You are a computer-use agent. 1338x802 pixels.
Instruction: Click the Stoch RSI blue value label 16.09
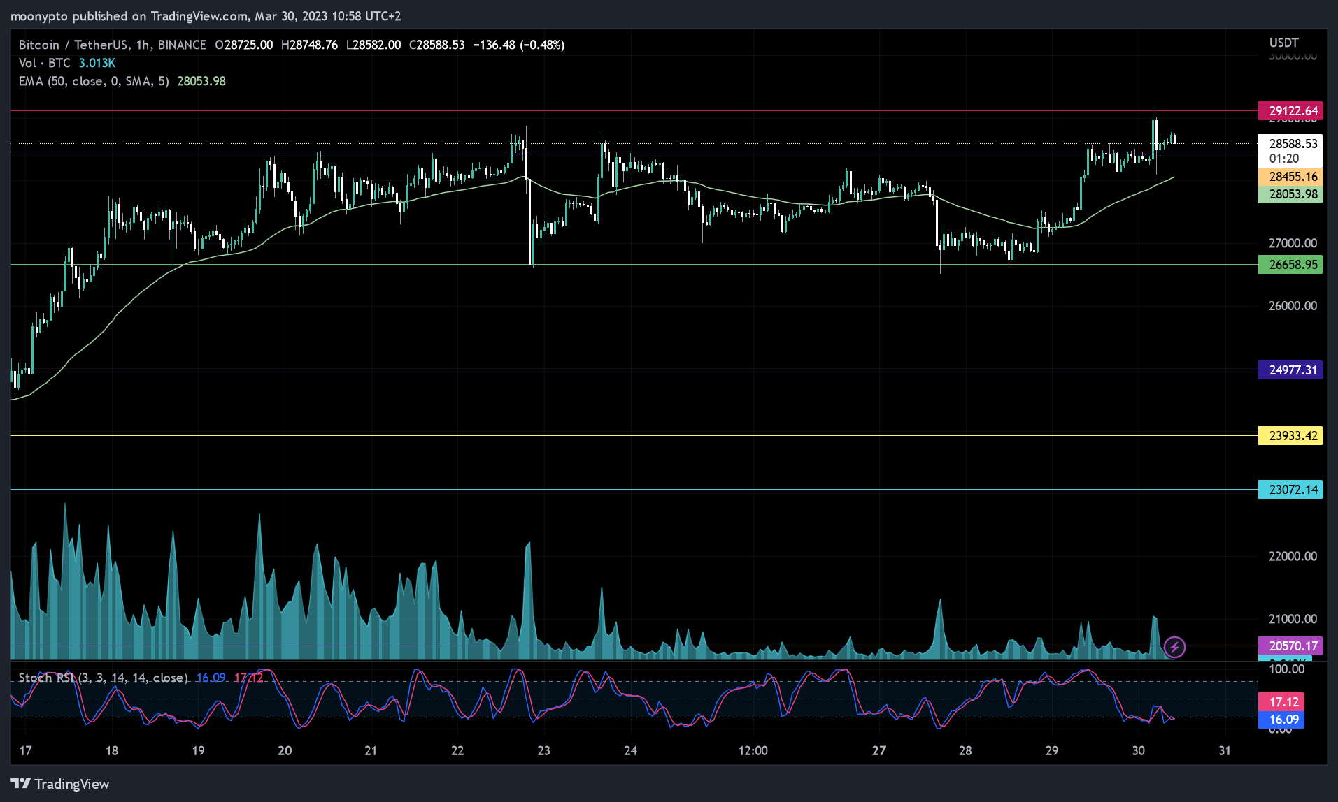(x=1281, y=720)
